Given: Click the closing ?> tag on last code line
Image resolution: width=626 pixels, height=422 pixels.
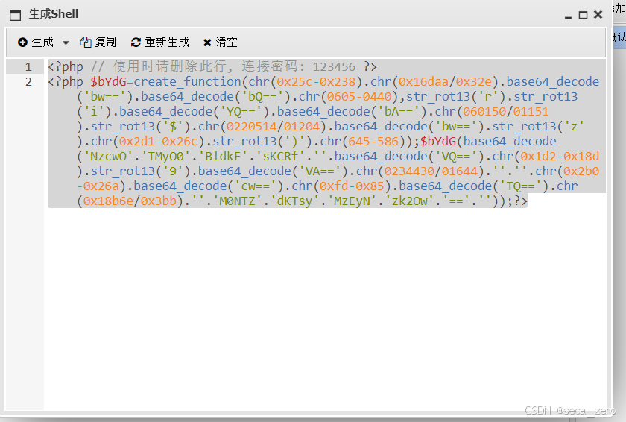Looking at the screenshot, I should click(520, 201).
